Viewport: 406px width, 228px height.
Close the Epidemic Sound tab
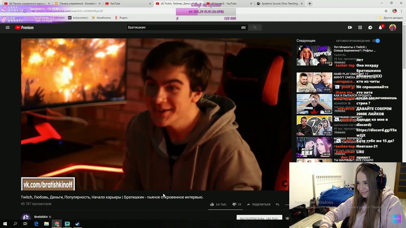(302, 3)
